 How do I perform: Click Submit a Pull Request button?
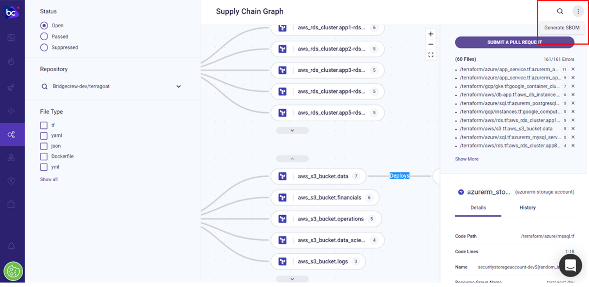click(x=514, y=42)
